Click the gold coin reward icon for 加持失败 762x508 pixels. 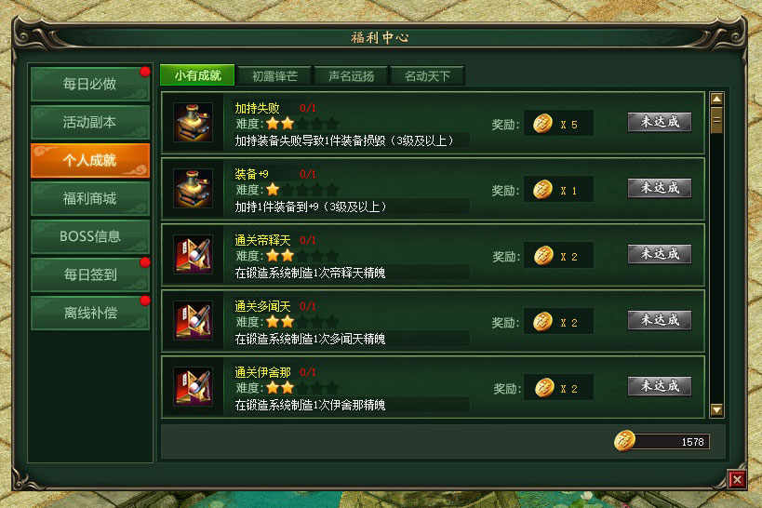tap(542, 124)
